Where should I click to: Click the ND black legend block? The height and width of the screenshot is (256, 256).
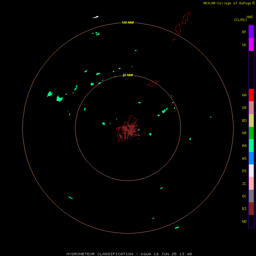[251, 221]
